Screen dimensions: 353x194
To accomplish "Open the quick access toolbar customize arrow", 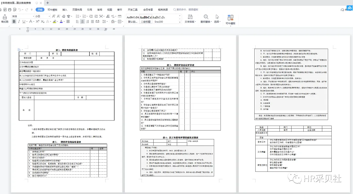I will click(x=32, y=10).
